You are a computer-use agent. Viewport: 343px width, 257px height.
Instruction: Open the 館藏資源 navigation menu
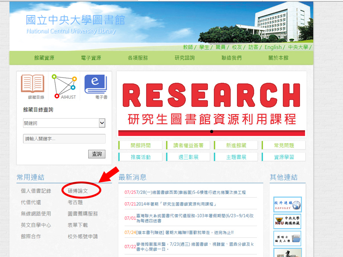point(44,58)
